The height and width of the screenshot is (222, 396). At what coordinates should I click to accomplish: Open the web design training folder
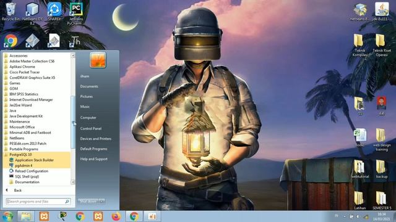pos(381,140)
